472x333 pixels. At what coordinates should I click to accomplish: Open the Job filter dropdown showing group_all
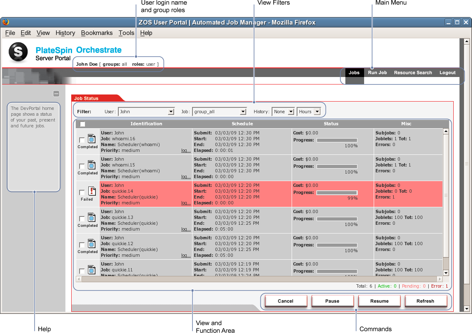click(x=219, y=112)
